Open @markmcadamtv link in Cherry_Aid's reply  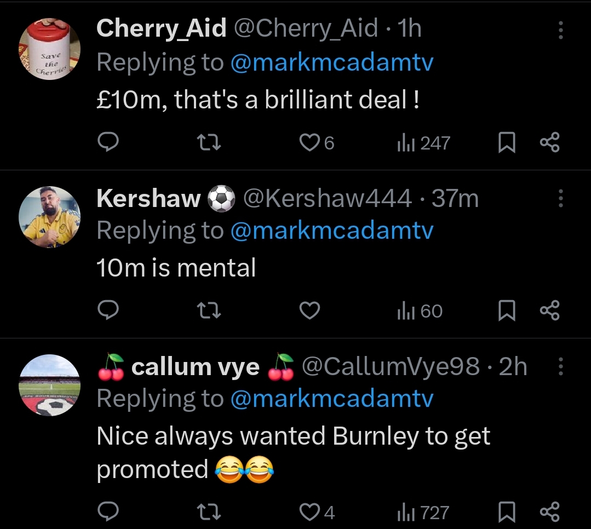coord(332,62)
